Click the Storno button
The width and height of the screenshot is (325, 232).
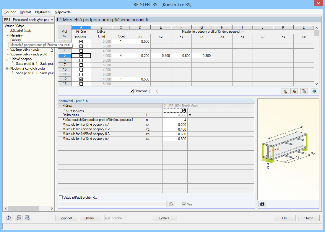[x=309, y=218]
